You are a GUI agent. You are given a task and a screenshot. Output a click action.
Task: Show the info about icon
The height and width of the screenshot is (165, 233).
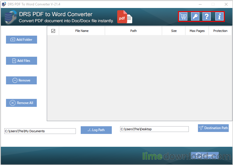click(219, 16)
